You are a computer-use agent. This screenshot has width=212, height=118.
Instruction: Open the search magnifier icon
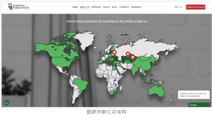181,7
